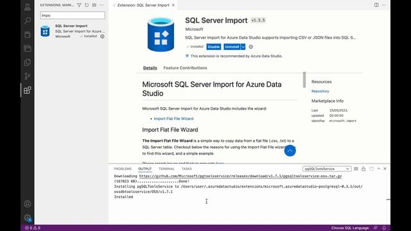Screen dimensions: 411x231
Task: Clear the output panel
Action: pyautogui.click(x=356, y=169)
